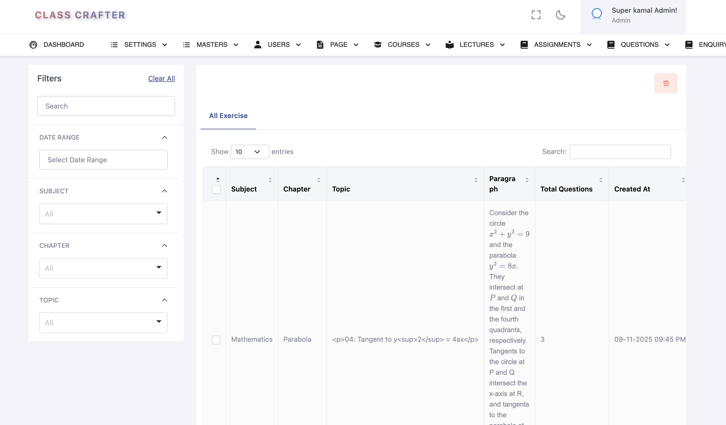This screenshot has width=726, height=425.
Task: Switch to dark mode moon icon
Action: point(560,15)
